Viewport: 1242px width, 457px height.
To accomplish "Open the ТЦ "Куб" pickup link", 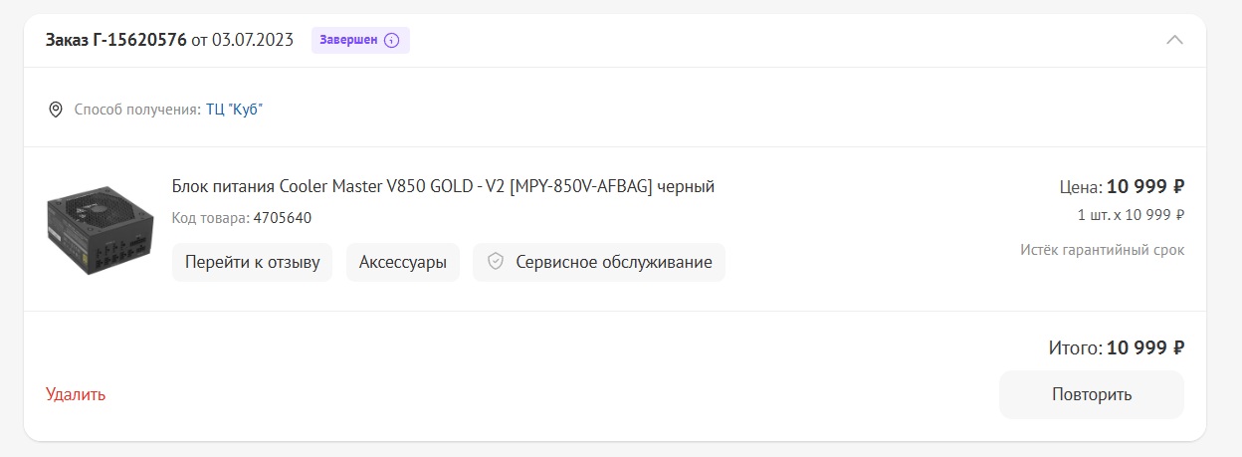I will (234, 109).
